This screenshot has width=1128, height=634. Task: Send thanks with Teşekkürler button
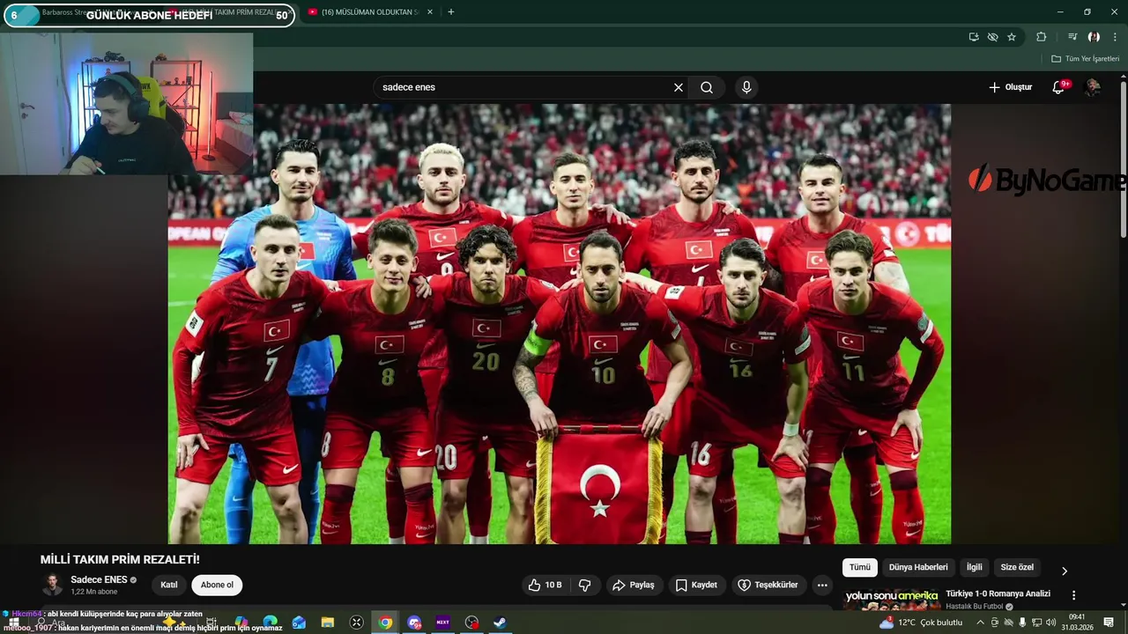[x=768, y=585]
